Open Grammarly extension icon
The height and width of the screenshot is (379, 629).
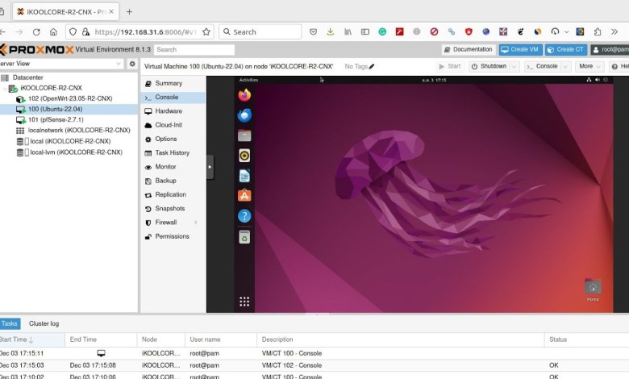(382, 31)
